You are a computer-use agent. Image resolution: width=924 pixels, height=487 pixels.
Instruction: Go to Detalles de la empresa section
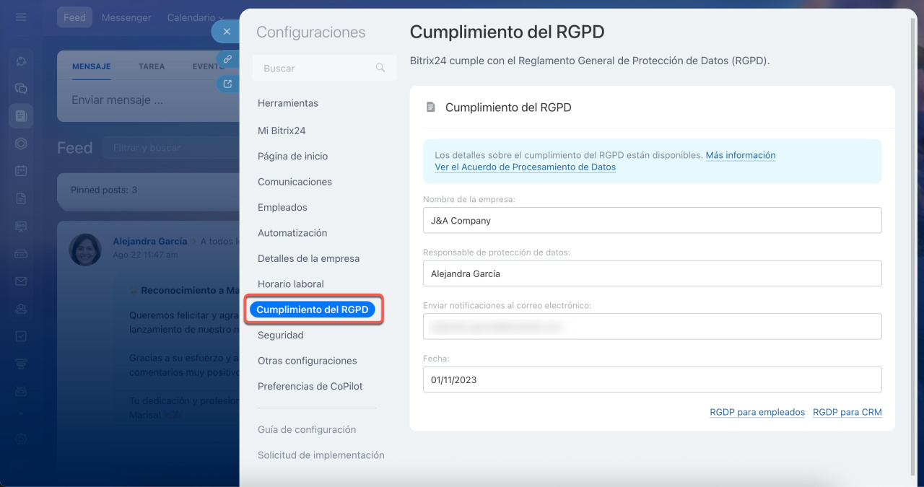pos(308,258)
